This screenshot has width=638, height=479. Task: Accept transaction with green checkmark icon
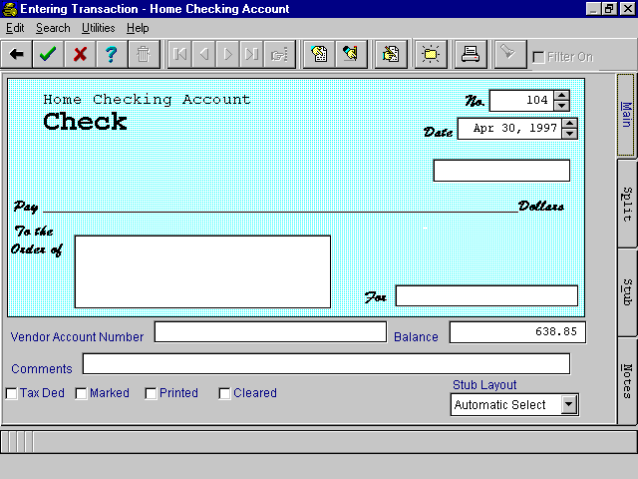[x=47, y=54]
